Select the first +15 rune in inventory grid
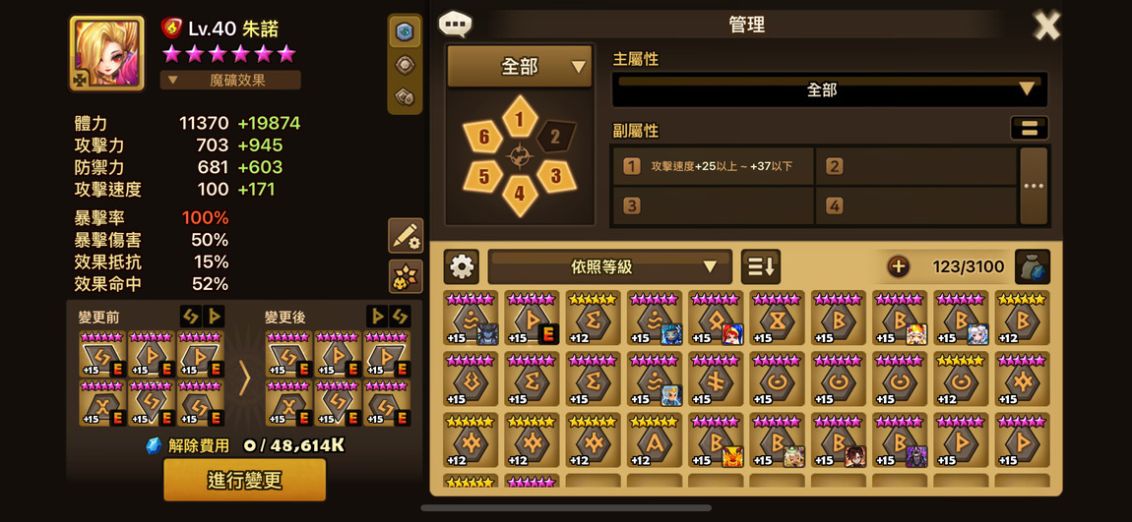Image resolution: width=1132 pixels, height=522 pixels. 471,319
